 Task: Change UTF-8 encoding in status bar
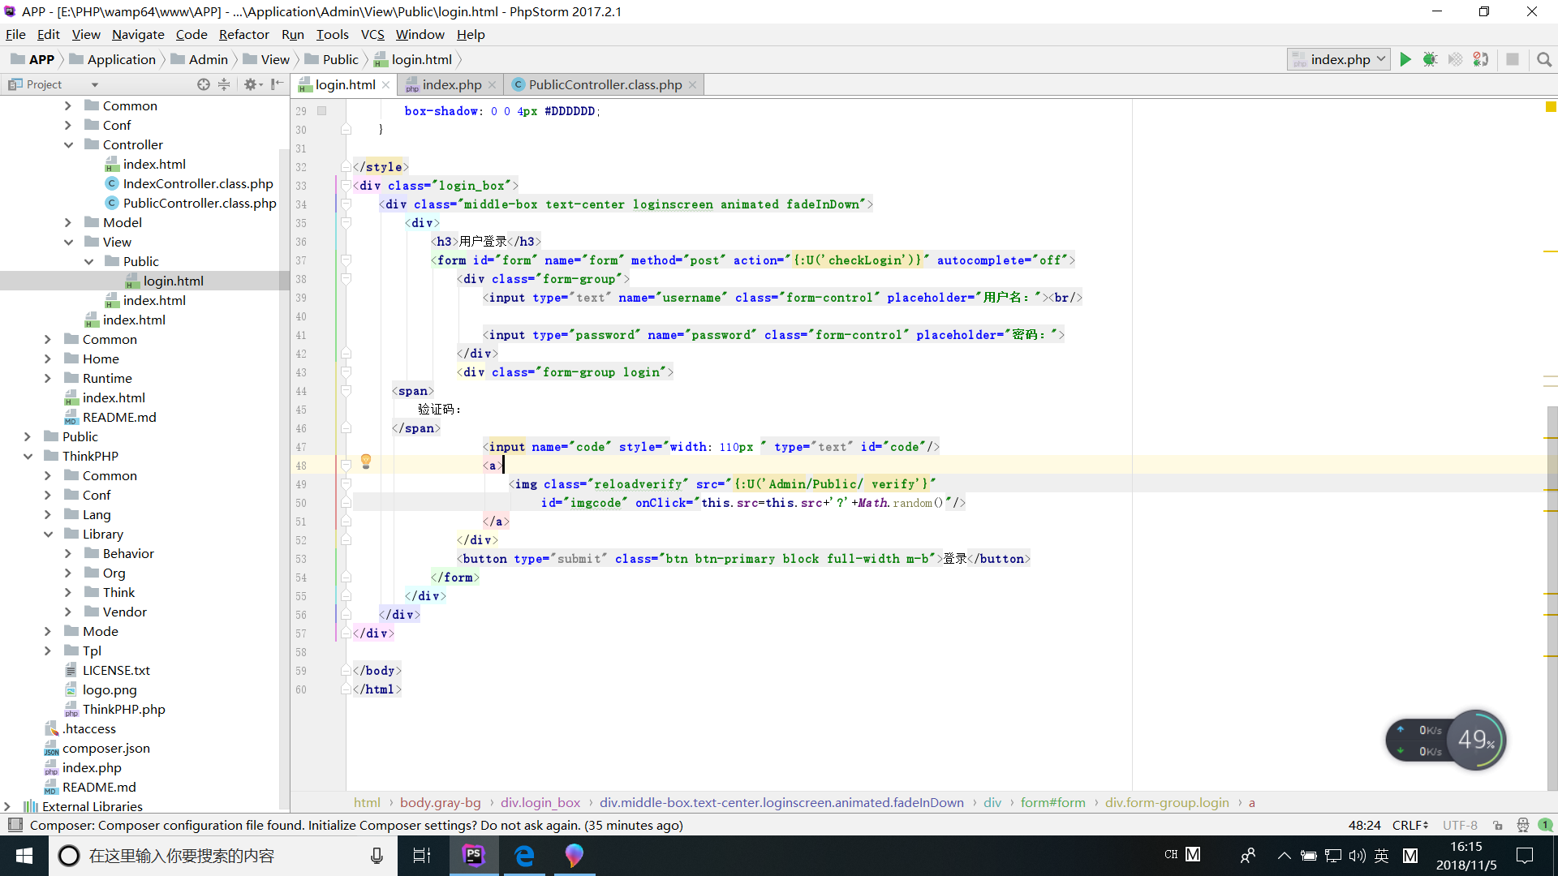(x=1460, y=825)
